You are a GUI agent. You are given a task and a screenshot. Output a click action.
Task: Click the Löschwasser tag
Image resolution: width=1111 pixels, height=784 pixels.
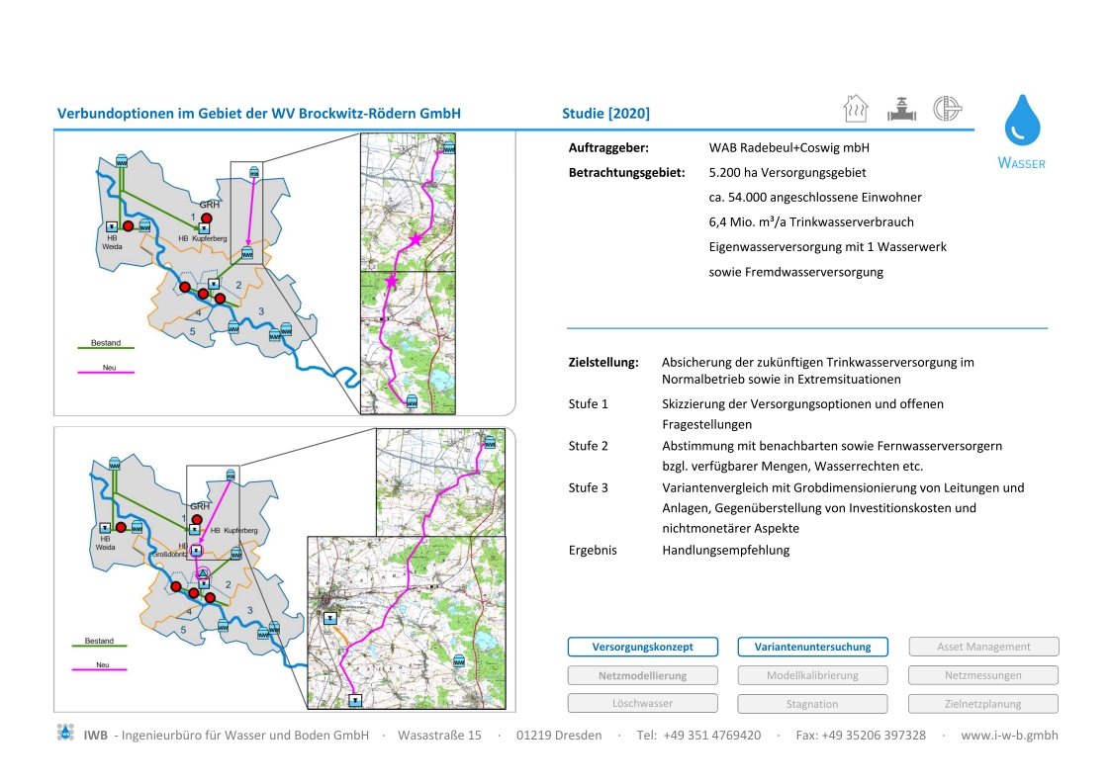(642, 704)
